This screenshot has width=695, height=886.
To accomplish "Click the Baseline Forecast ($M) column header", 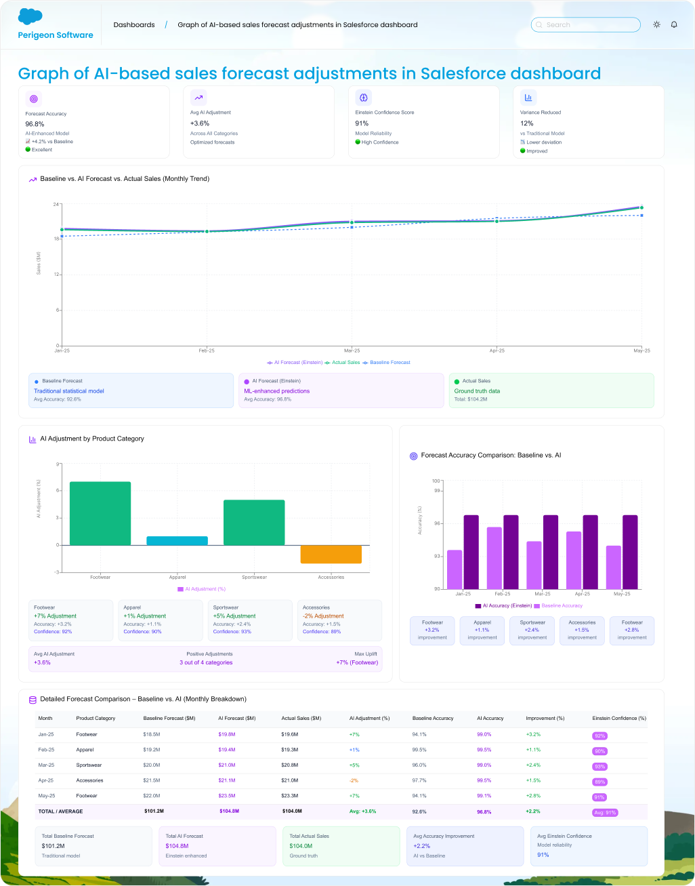I will pyautogui.click(x=169, y=718).
